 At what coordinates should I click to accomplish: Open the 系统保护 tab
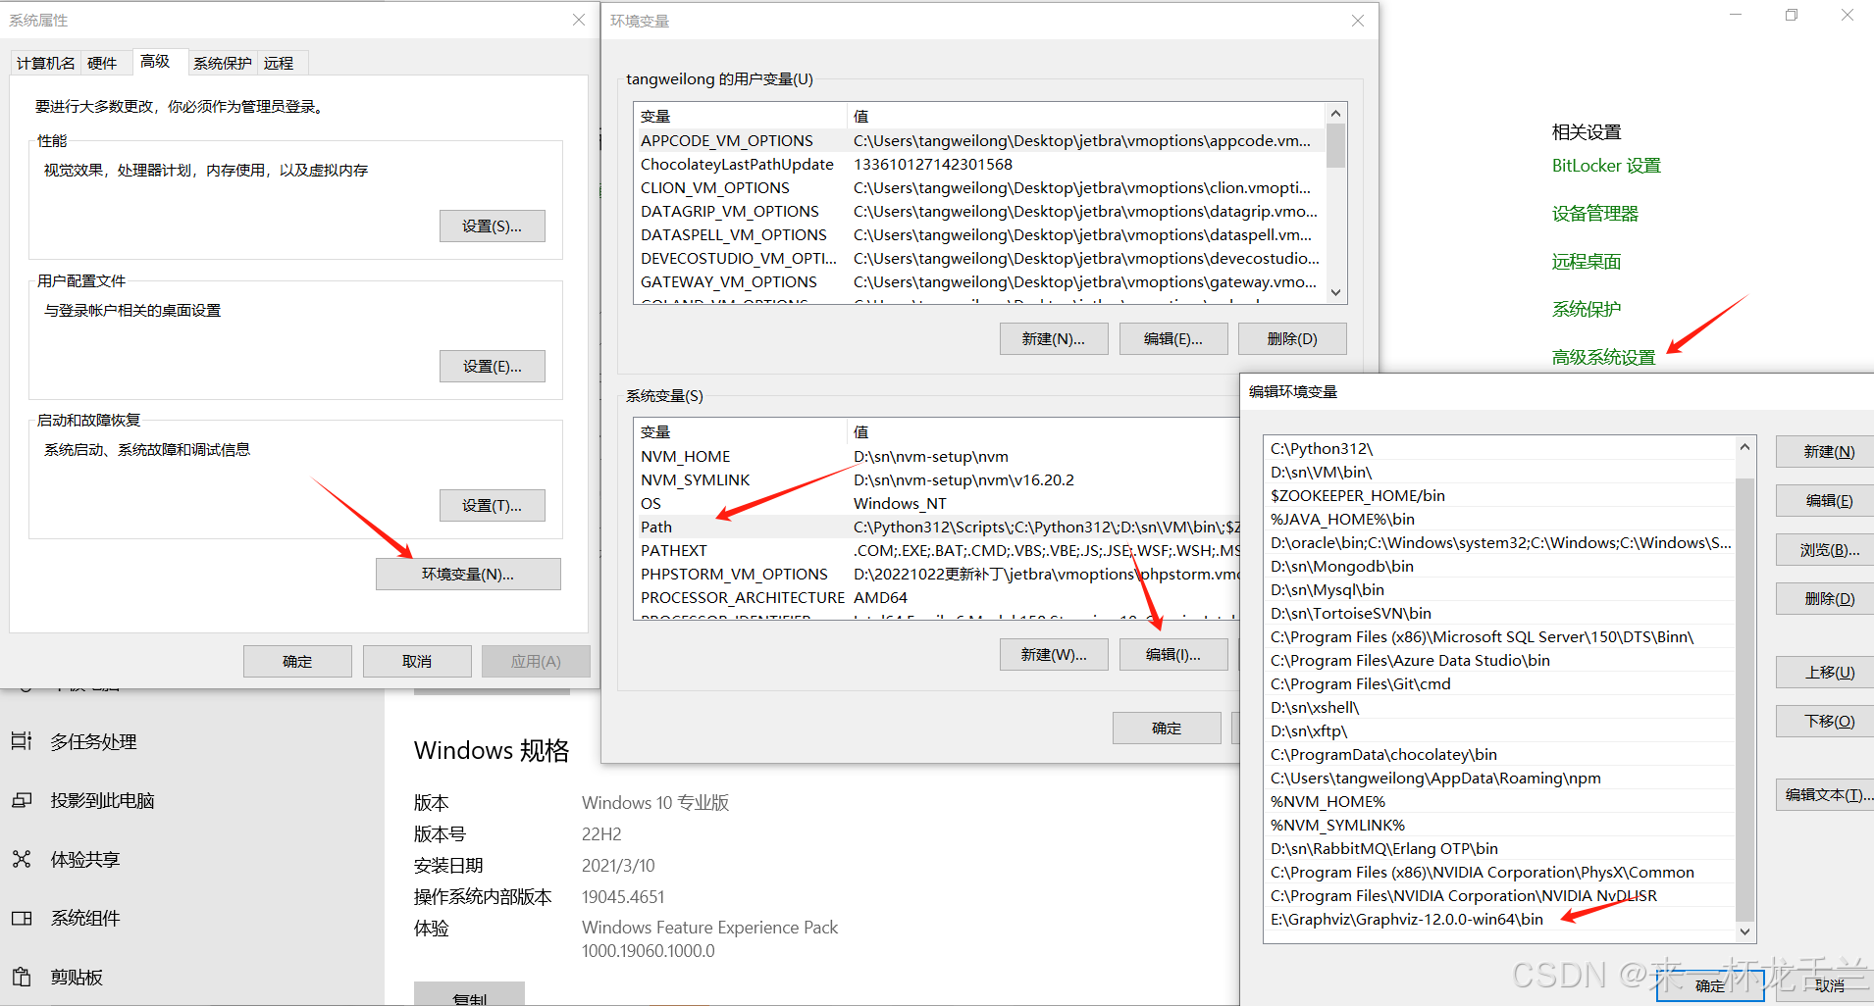[222, 63]
